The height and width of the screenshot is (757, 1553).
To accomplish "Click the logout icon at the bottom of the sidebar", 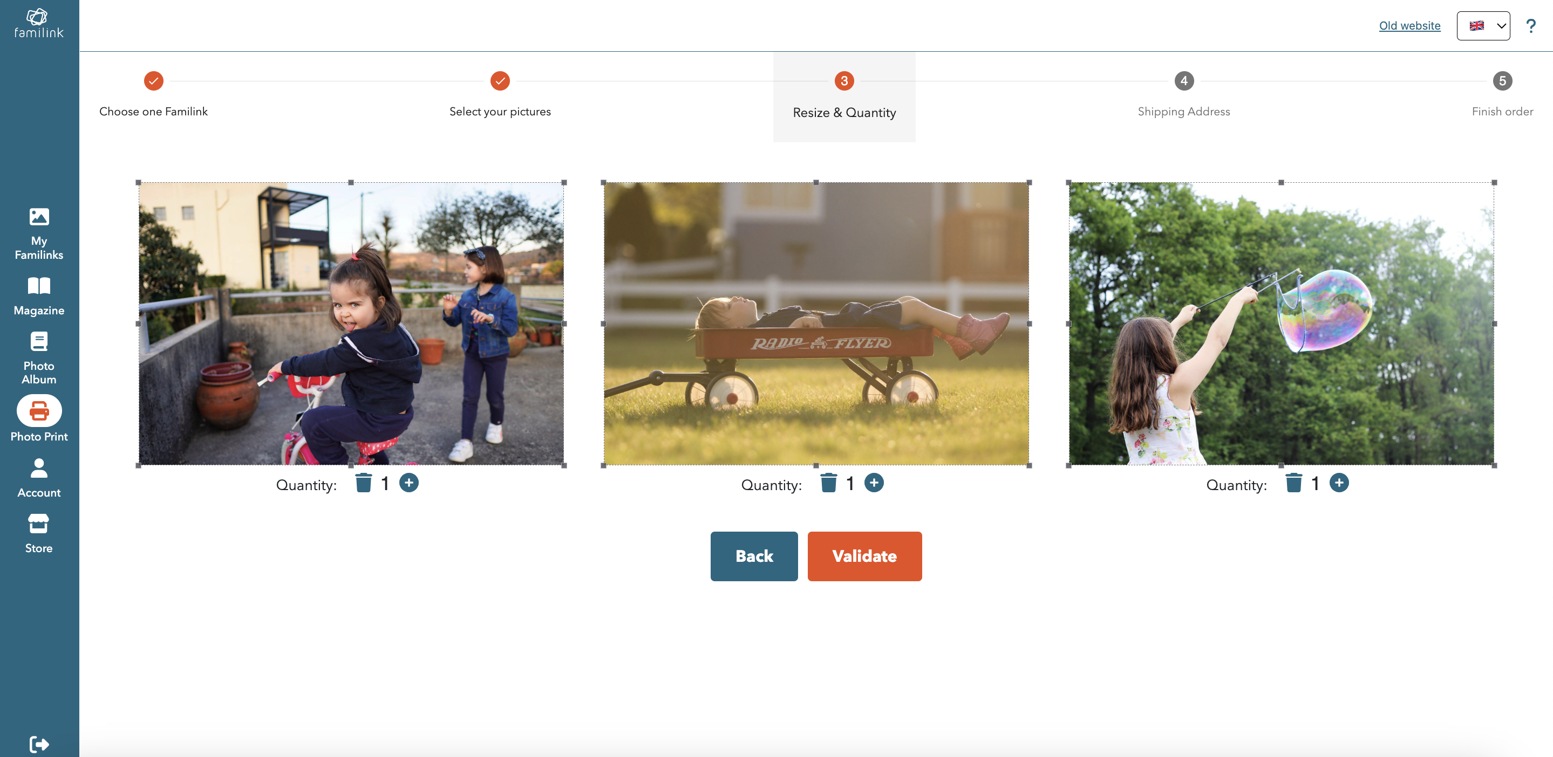I will (39, 744).
